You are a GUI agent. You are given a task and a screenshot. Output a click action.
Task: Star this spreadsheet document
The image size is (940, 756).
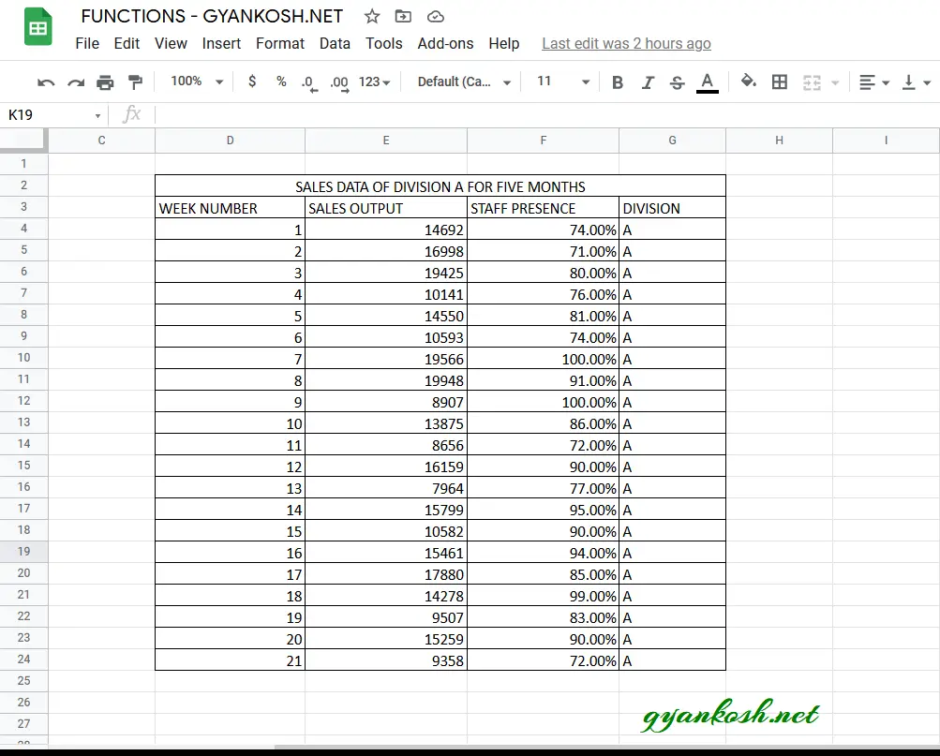[x=372, y=16]
